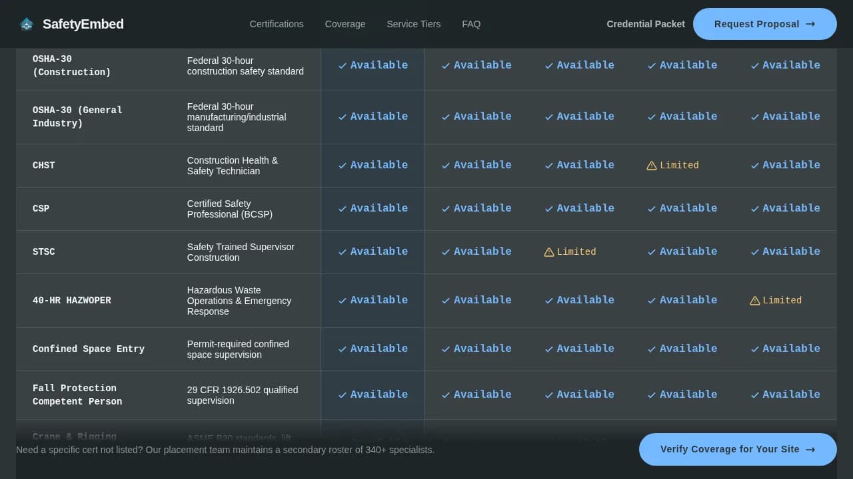Select the OSHA-30 (General Industry) row label

77,116
